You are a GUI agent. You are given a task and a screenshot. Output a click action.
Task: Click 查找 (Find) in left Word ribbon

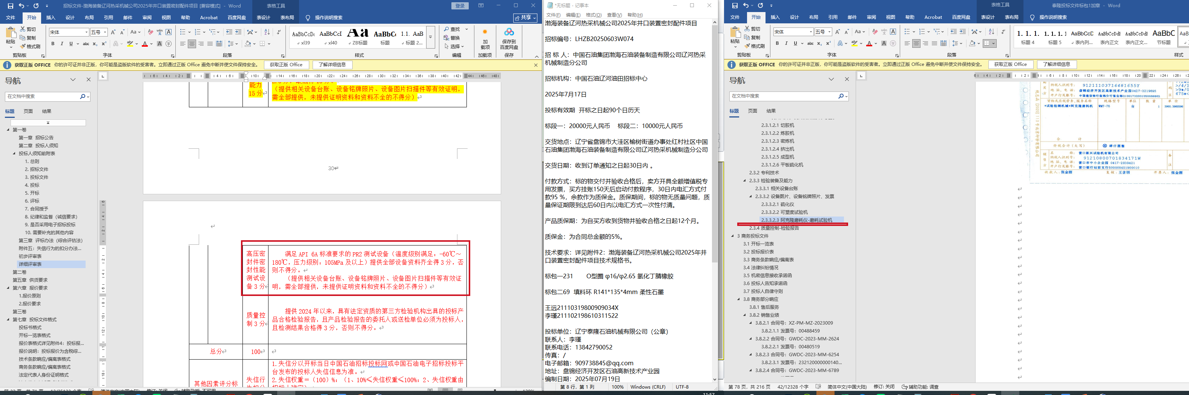(453, 29)
